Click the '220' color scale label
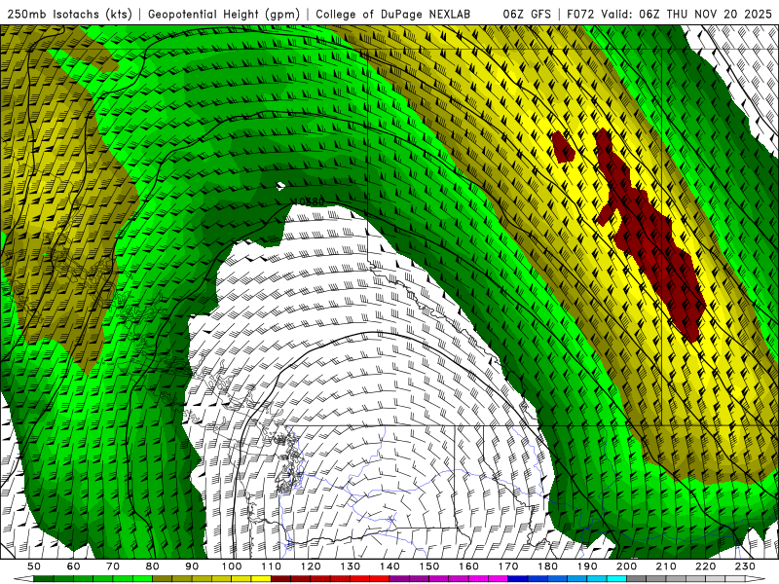 (x=706, y=566)
